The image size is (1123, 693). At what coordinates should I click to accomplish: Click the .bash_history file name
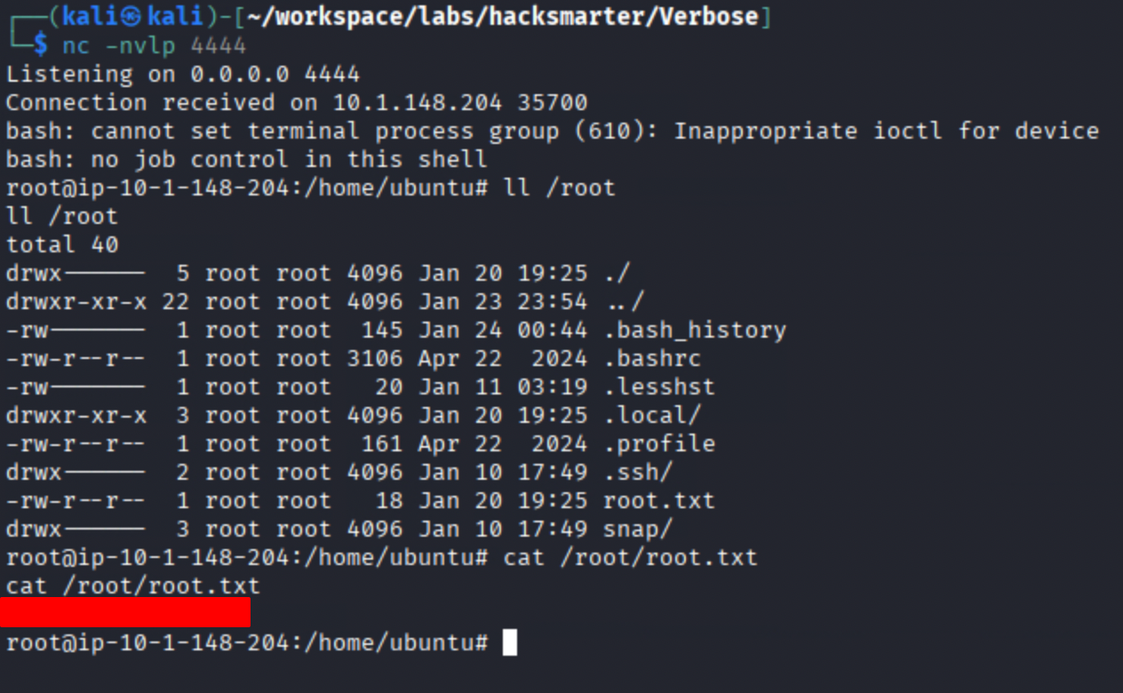pyautogui.click(x=695, y=331)
